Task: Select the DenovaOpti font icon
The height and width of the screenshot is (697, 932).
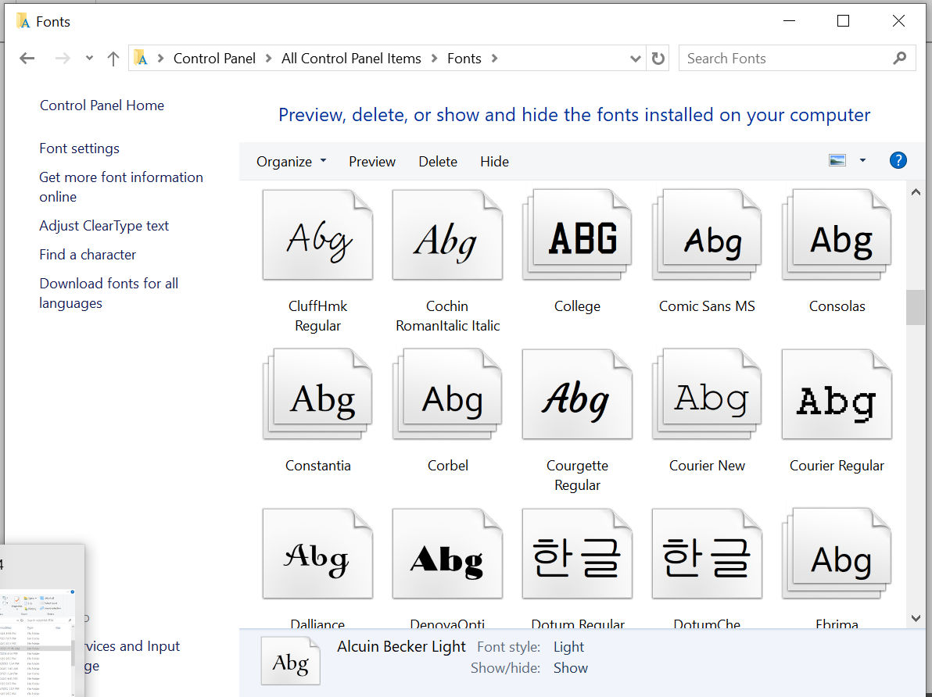Action: tap(447, 553)
